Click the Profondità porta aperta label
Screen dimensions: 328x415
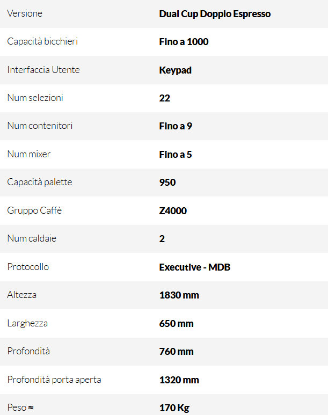54,380
